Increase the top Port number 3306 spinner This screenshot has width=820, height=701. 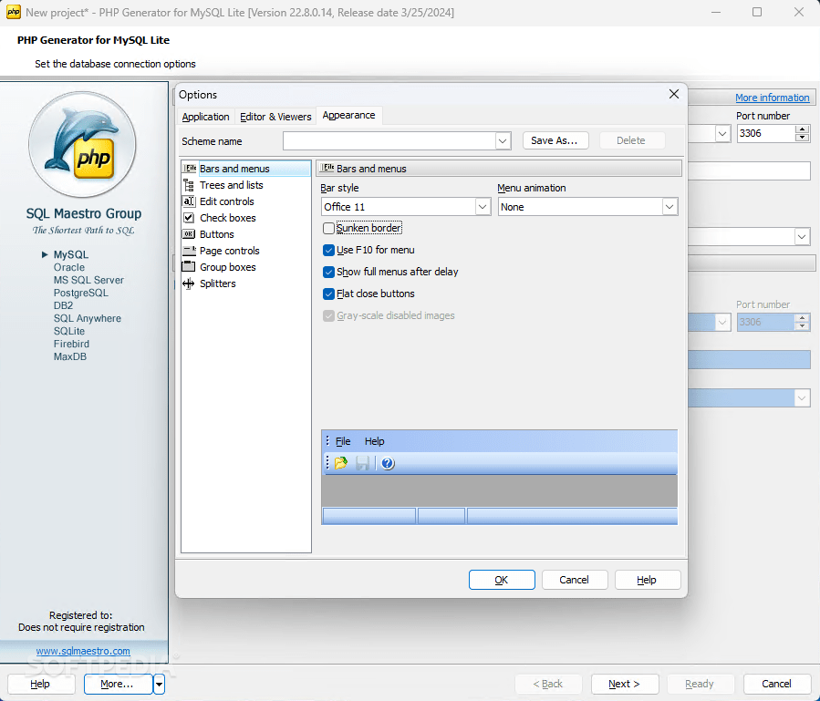coord(802,129)
